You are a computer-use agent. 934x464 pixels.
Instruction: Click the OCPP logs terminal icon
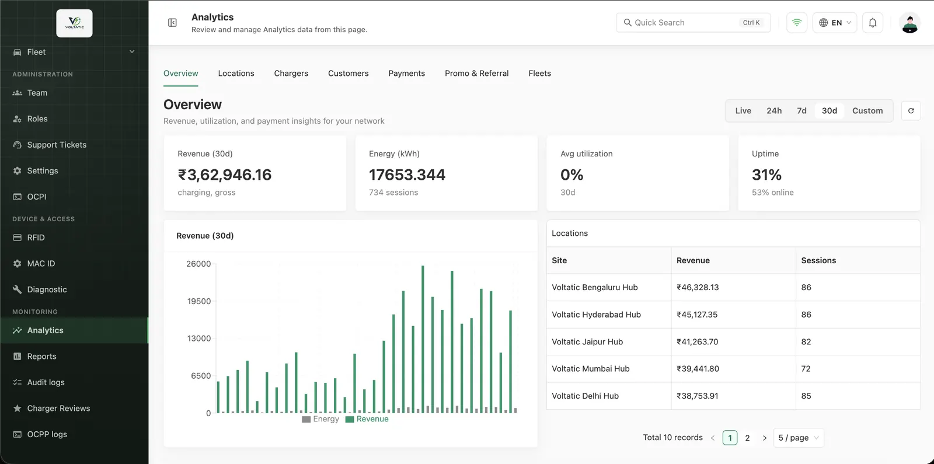(18, 434)
